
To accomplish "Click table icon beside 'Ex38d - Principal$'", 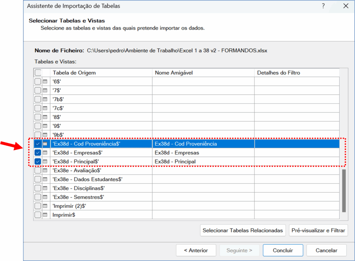I will pos(45,162).
